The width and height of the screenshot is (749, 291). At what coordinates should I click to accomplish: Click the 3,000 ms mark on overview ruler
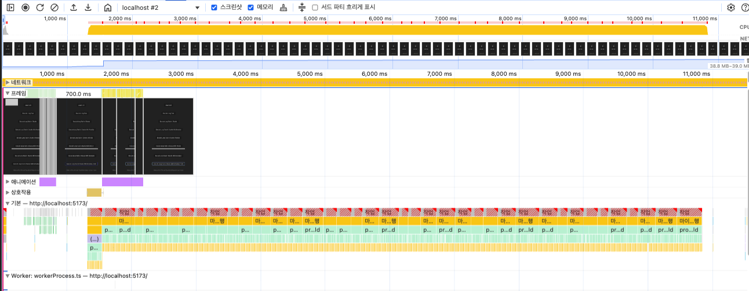click(x=184, y=19)
